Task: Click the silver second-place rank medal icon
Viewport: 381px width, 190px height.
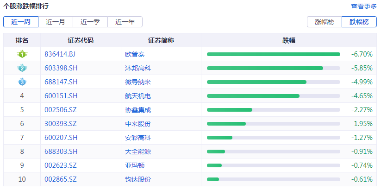Action: [22, 68]
